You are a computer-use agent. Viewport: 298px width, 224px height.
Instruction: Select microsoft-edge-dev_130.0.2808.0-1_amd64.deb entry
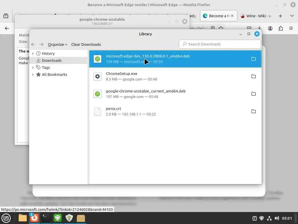tap(175, 59)
